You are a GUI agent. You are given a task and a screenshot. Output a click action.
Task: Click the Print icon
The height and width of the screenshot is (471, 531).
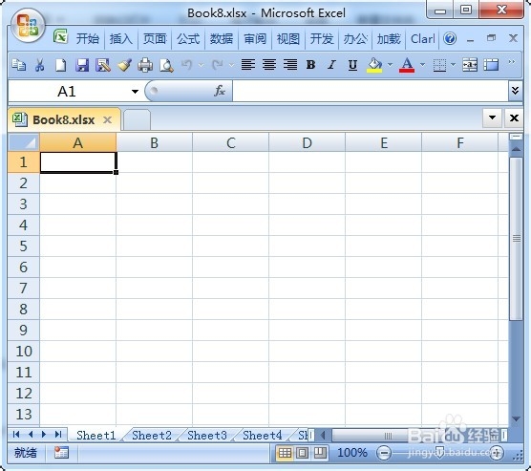click(145, 64)
